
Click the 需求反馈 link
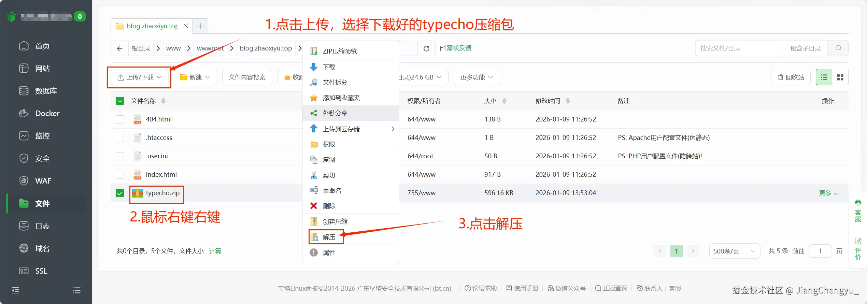pyautogui.click(x=456, y=48)
